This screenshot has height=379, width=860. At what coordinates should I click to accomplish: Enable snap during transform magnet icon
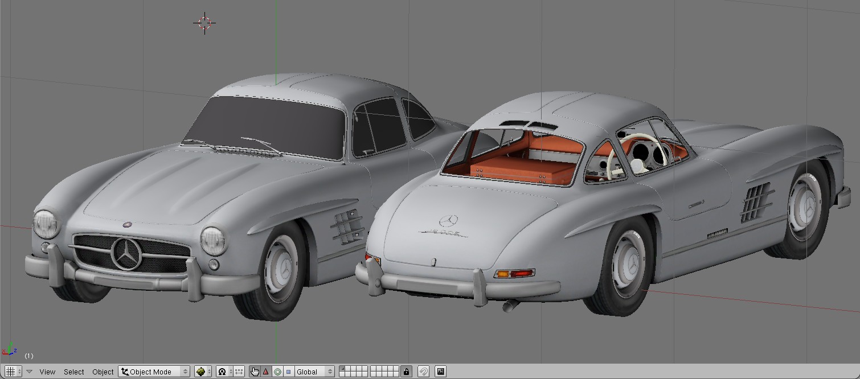pyautogui.click(x=424, y=372)
